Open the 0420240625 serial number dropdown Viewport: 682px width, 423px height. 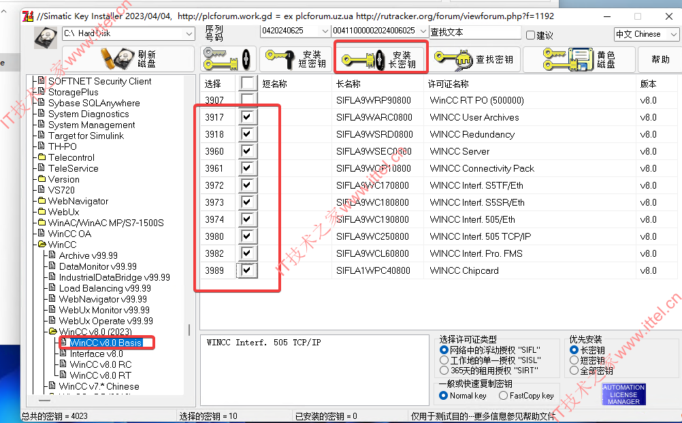click(325, 31)
